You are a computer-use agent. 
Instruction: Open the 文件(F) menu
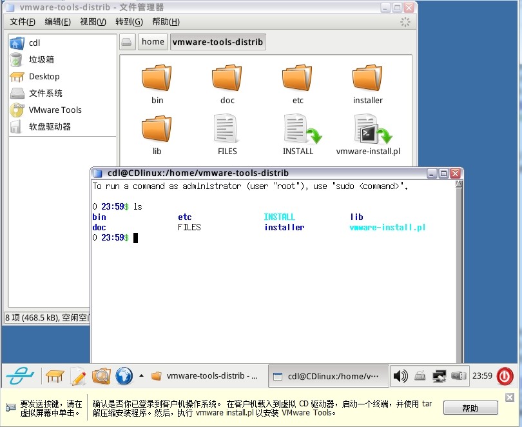pyautogui.click(x=23, y=22)
